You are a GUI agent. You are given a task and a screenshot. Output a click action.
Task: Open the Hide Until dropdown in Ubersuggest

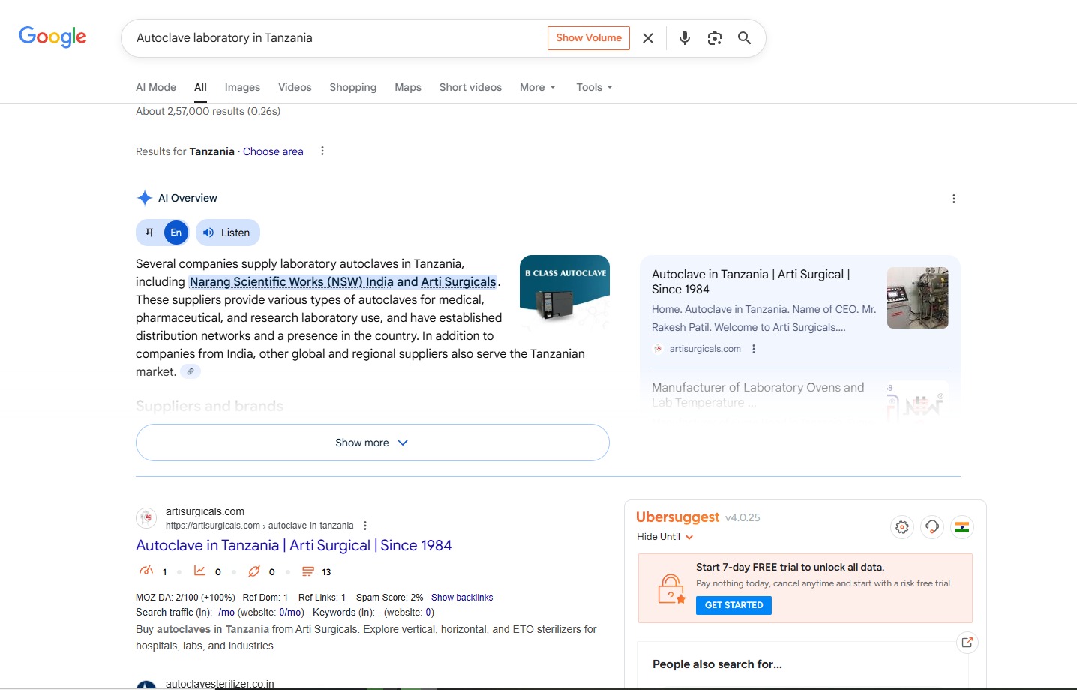click(665, 537)
